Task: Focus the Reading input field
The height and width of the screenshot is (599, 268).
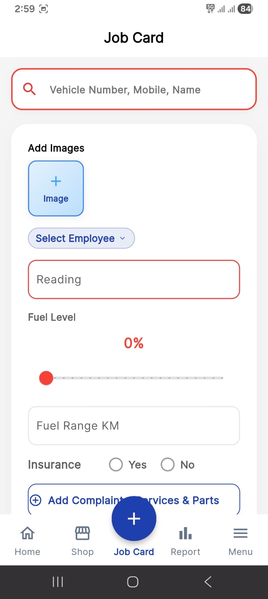Action: [134, 280]
